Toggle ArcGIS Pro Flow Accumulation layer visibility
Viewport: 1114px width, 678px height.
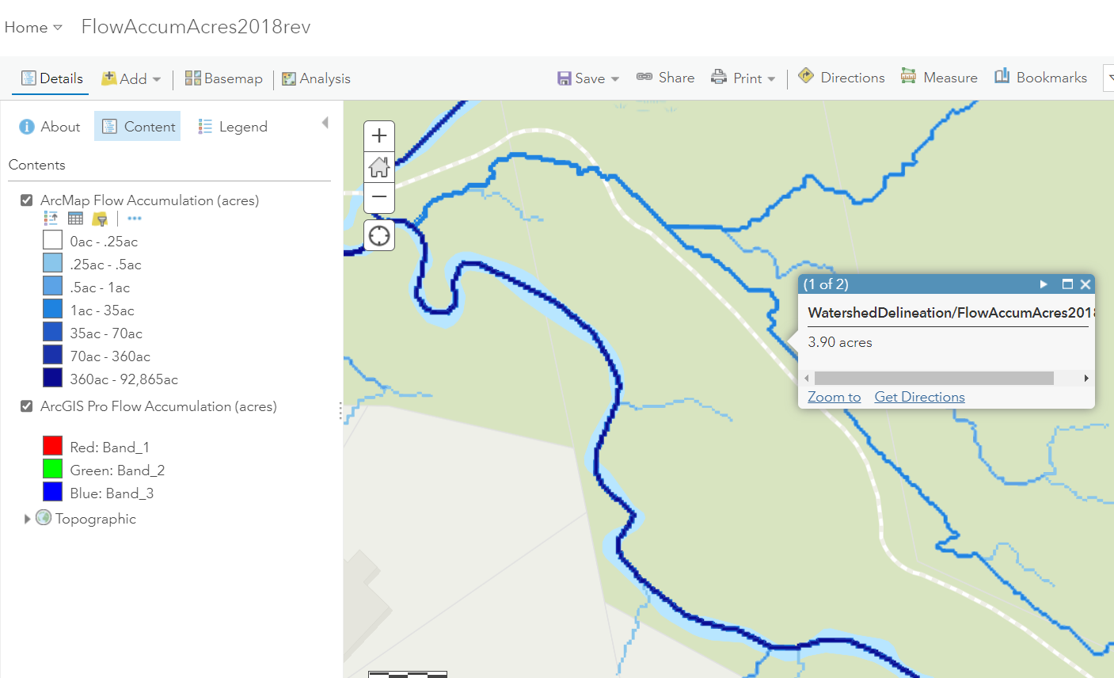(x=27, y=406)
